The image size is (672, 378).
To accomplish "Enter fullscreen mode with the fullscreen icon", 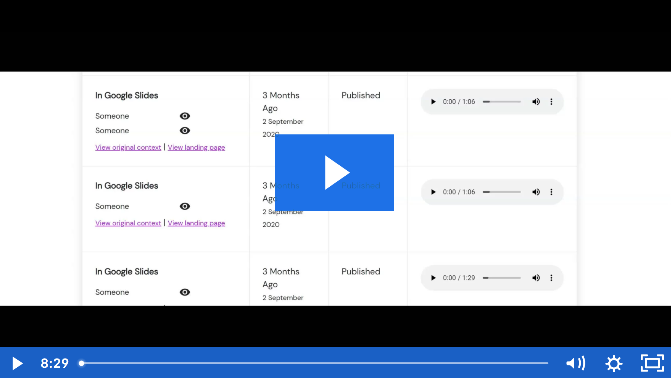I will (x=652, y=363).
